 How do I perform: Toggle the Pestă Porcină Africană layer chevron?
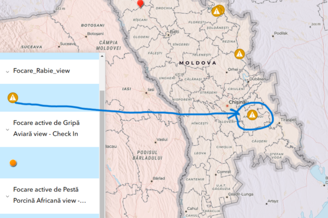click(x=7, y=195)
